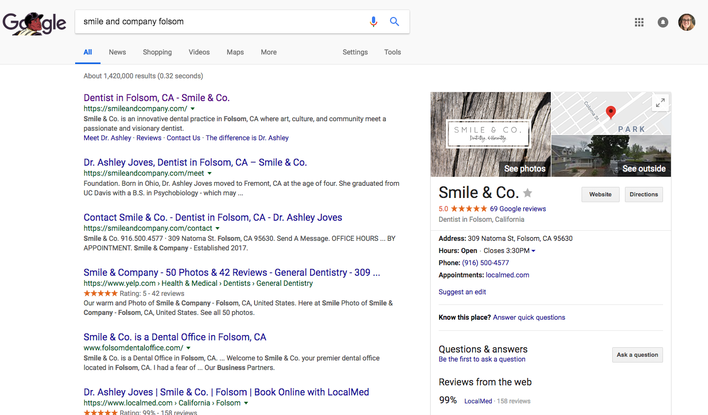
Task: Open the 'Book Online with LocalMed' result
Action: [226, 392]
